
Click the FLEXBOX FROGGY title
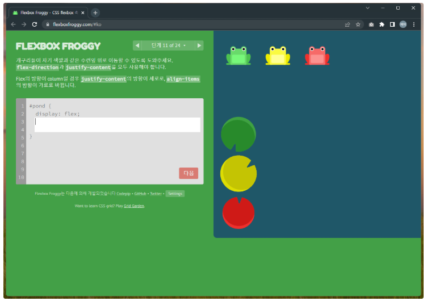(58, 47)
